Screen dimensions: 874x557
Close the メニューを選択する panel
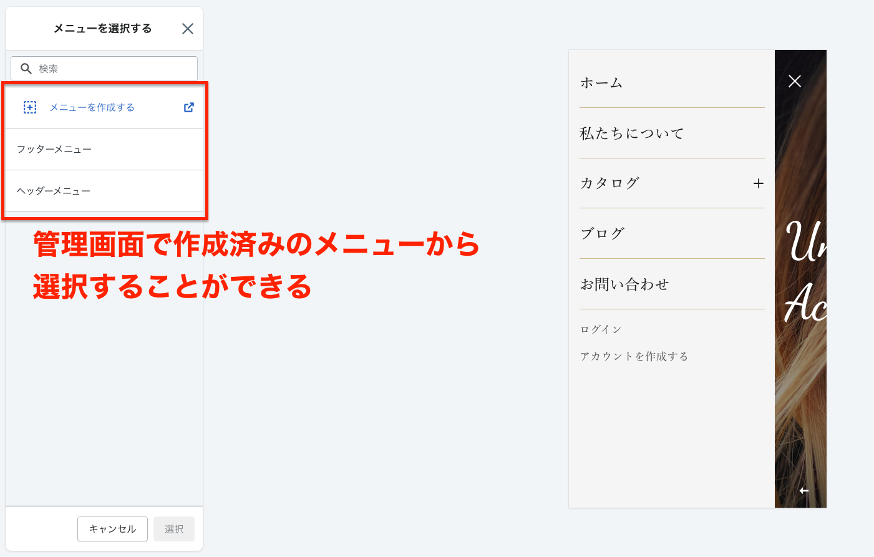coord(188,29)
